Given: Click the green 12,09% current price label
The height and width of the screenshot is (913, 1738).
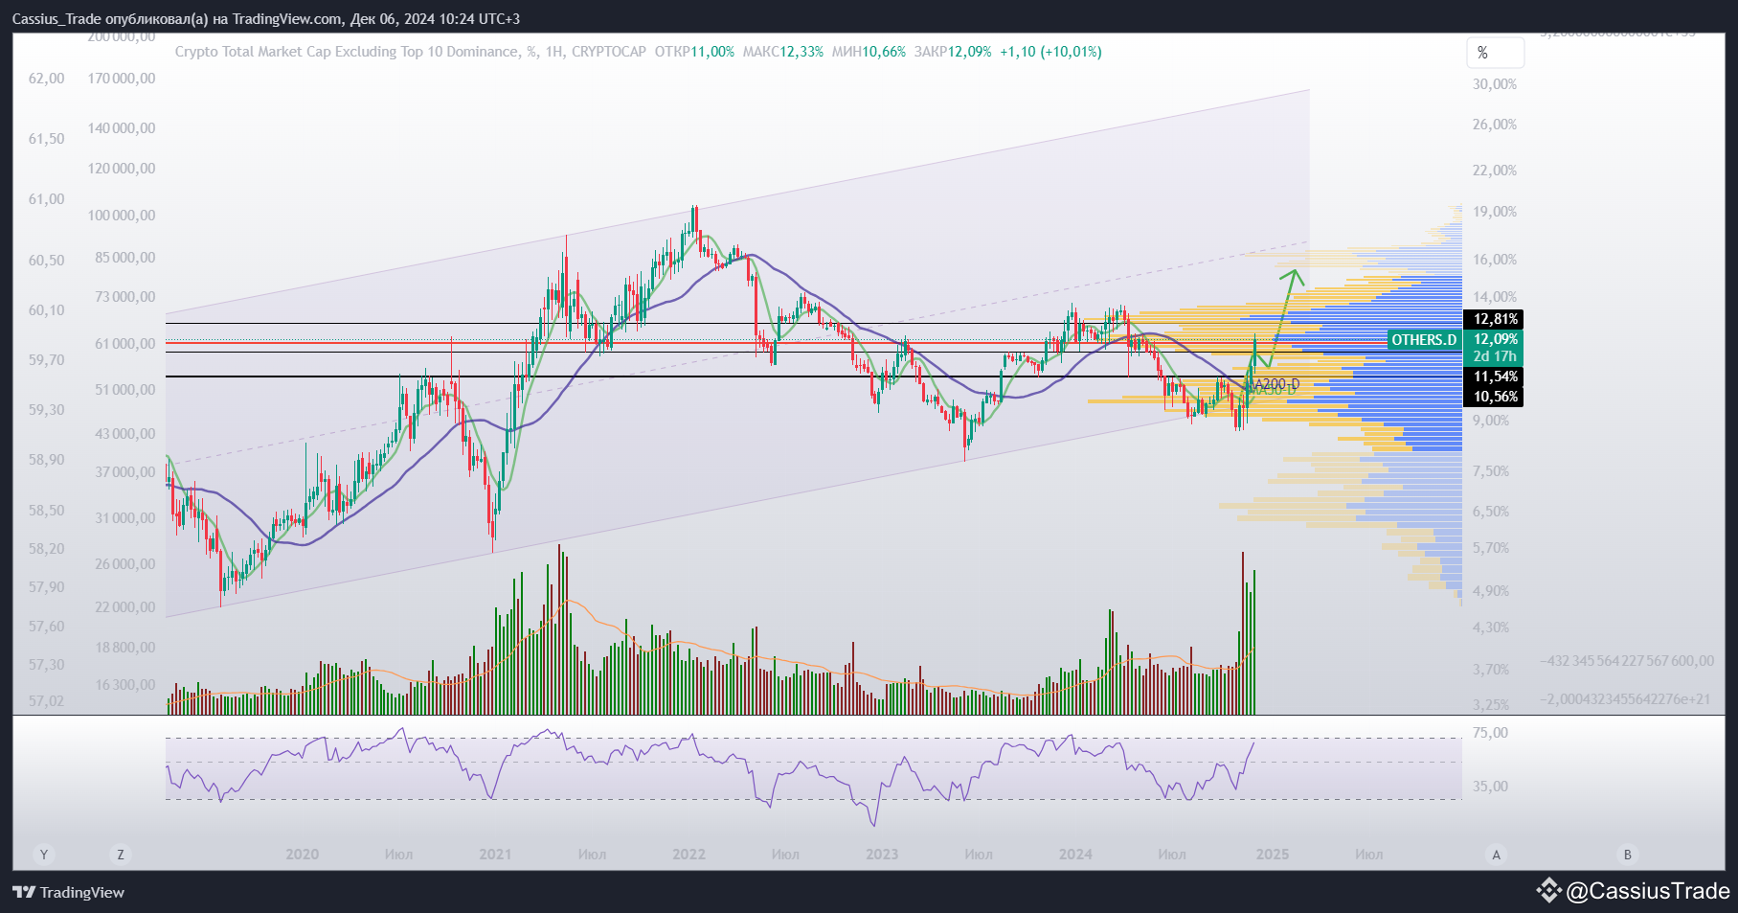Looking at the screenshot, I should pos(1495,339).
